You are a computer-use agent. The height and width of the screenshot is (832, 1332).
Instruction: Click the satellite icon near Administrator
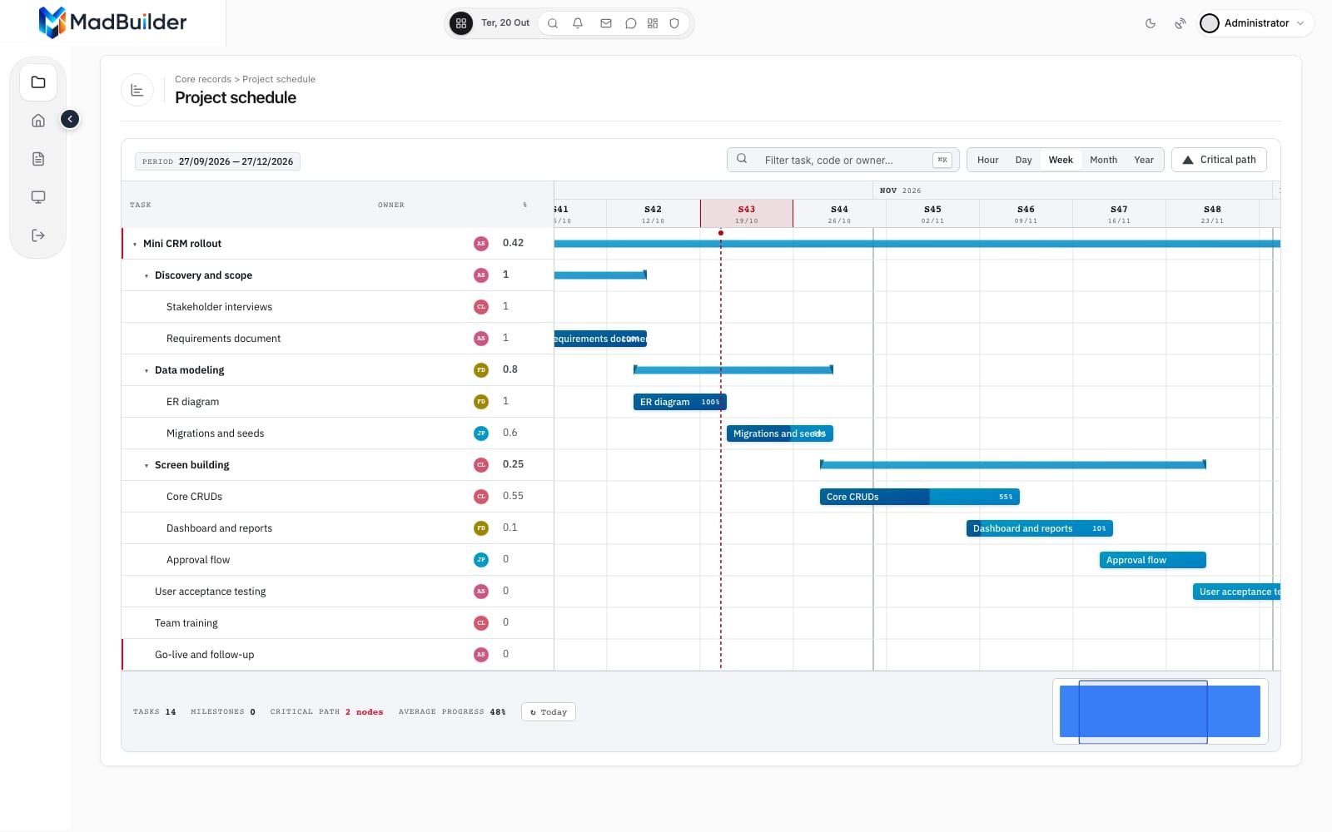1180,23
